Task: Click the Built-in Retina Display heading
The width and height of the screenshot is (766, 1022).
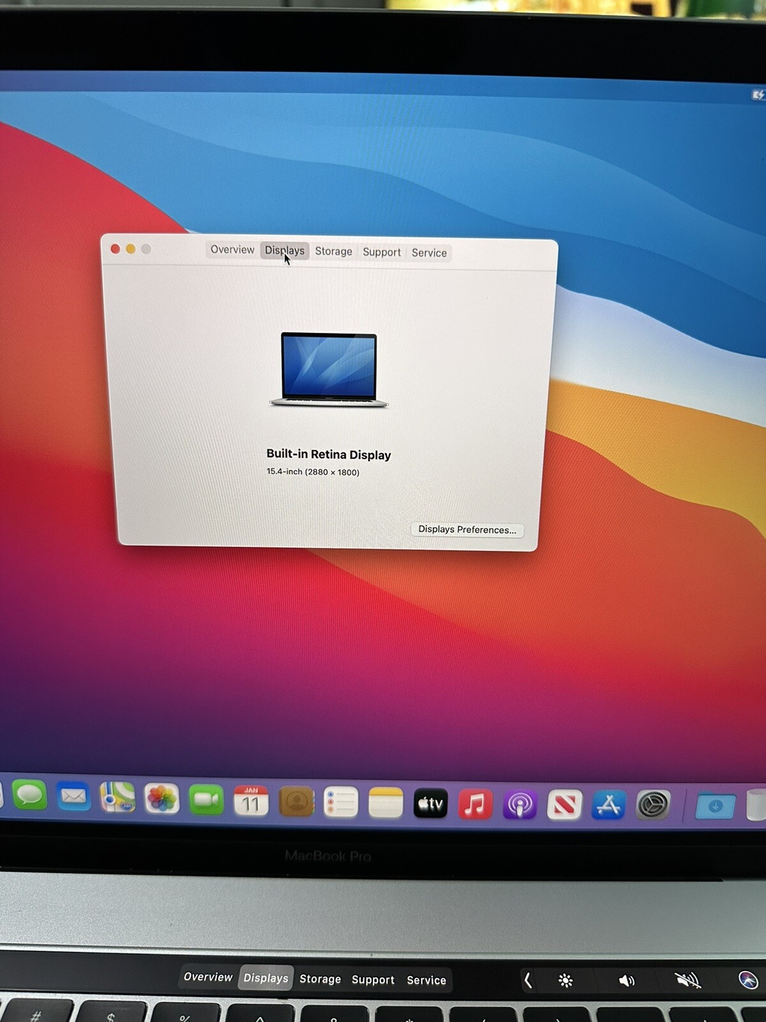Action: pos(329,454)
